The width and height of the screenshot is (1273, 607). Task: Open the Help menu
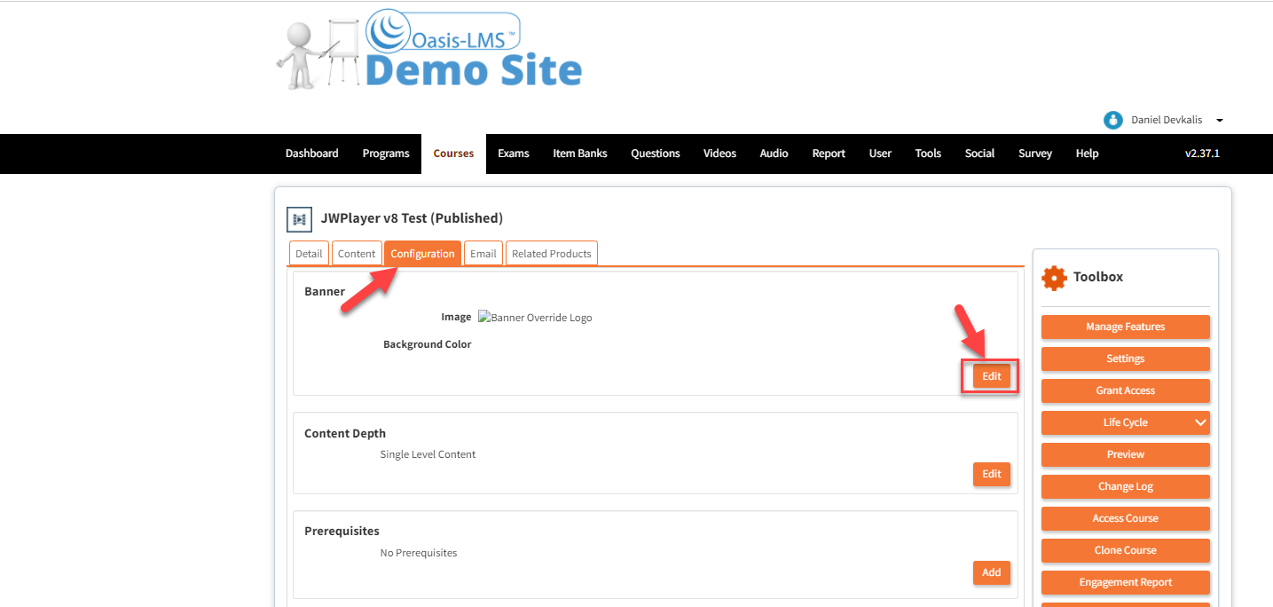click(1087, 153)
